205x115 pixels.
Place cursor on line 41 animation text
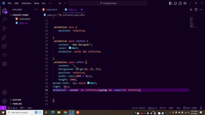tap(97, 90)
